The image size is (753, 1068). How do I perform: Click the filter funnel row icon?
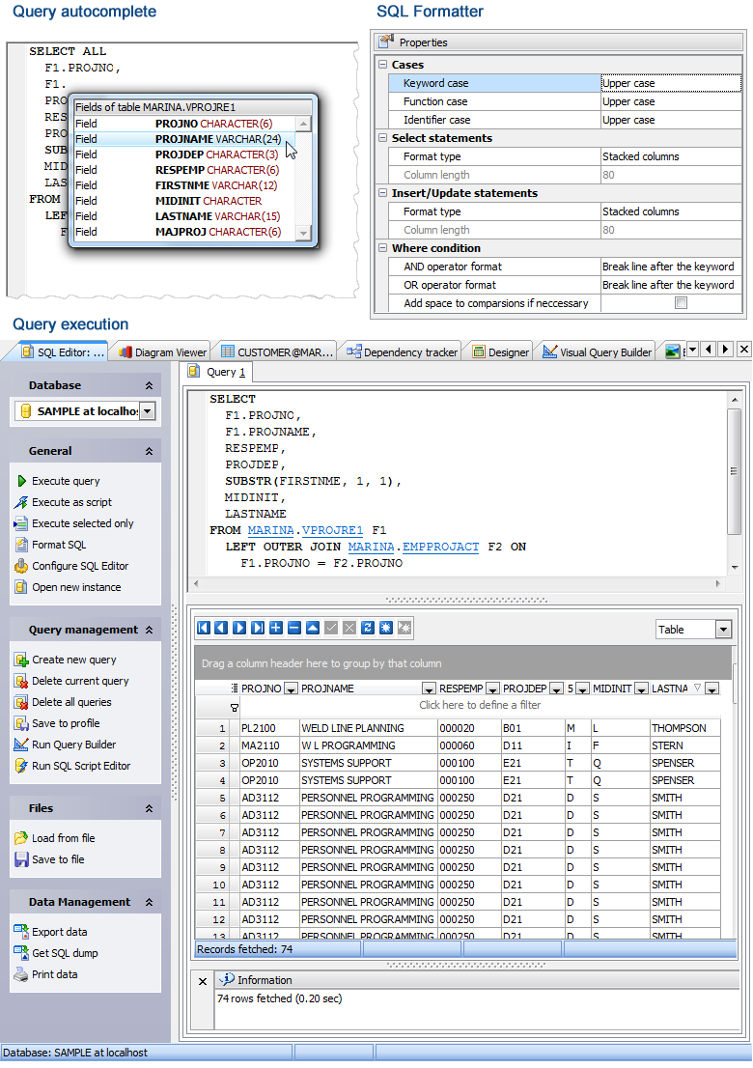[x=234, y=707]
